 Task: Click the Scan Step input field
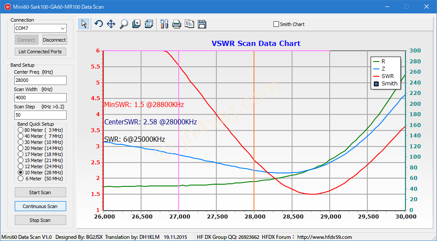point(40,115)
